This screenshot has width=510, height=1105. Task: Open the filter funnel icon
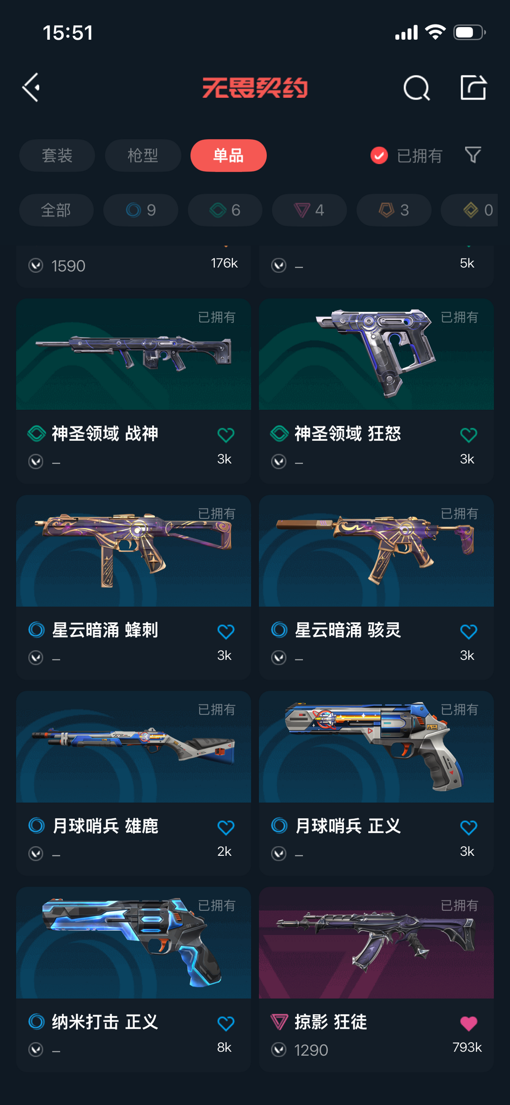pos(473,155)
